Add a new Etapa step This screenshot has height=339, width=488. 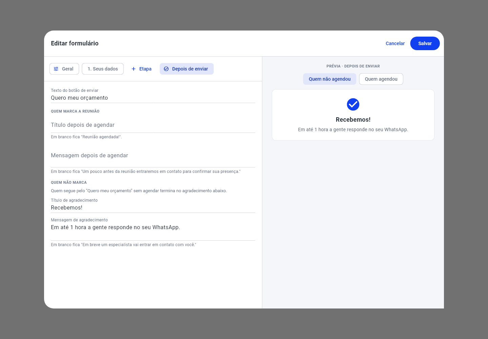[x=142, y=69]
